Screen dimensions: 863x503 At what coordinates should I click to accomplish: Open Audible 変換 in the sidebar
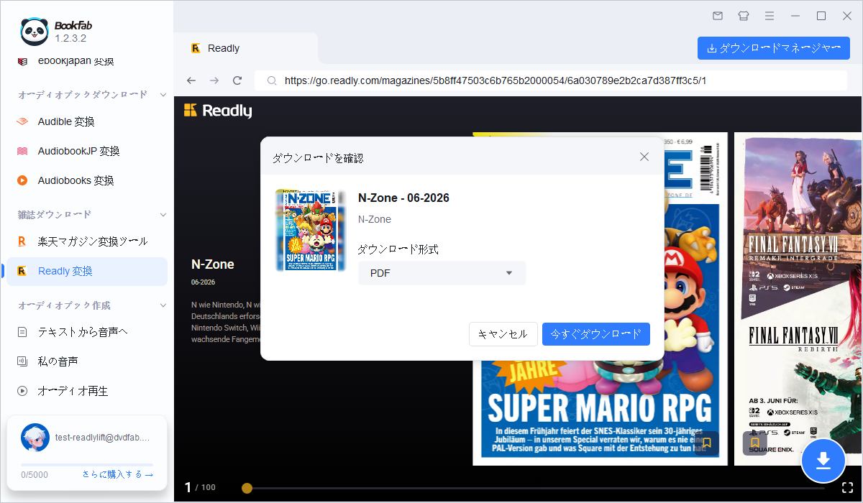87,121
